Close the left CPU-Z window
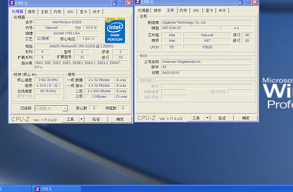 (x=129, y=3)
